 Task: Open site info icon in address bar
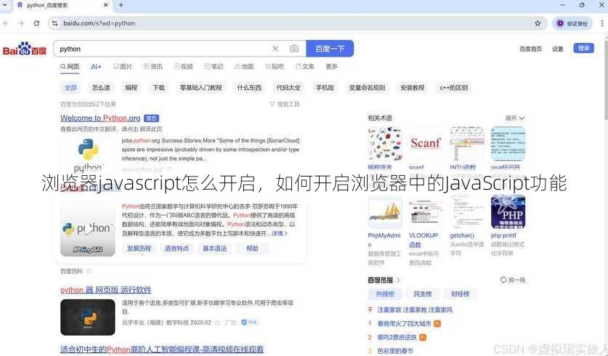pos(54,23)
